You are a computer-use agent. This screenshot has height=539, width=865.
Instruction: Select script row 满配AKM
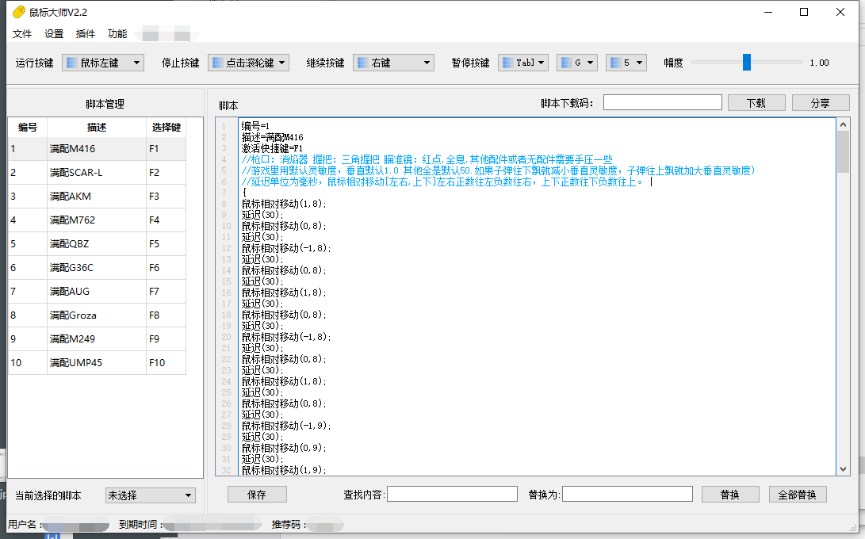[x=97, y=197]
